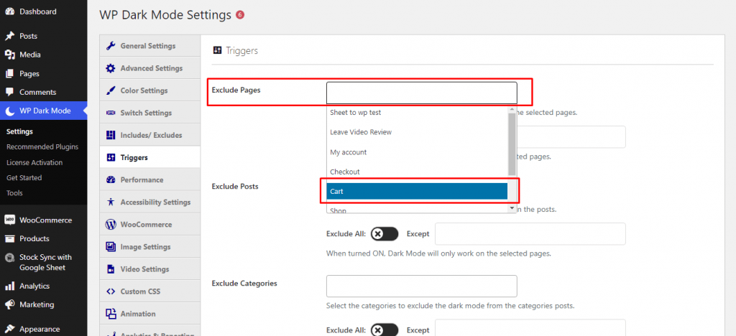Screen dimensions: 736x336
Task: Switch to Advanced Settings tab
Action: point(149,68)
